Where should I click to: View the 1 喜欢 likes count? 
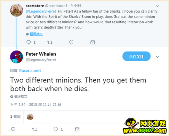pyautogui.click(x=15, y=117)
